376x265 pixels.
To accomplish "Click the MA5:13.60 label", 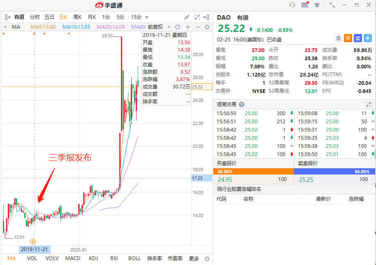I will 43,27.
